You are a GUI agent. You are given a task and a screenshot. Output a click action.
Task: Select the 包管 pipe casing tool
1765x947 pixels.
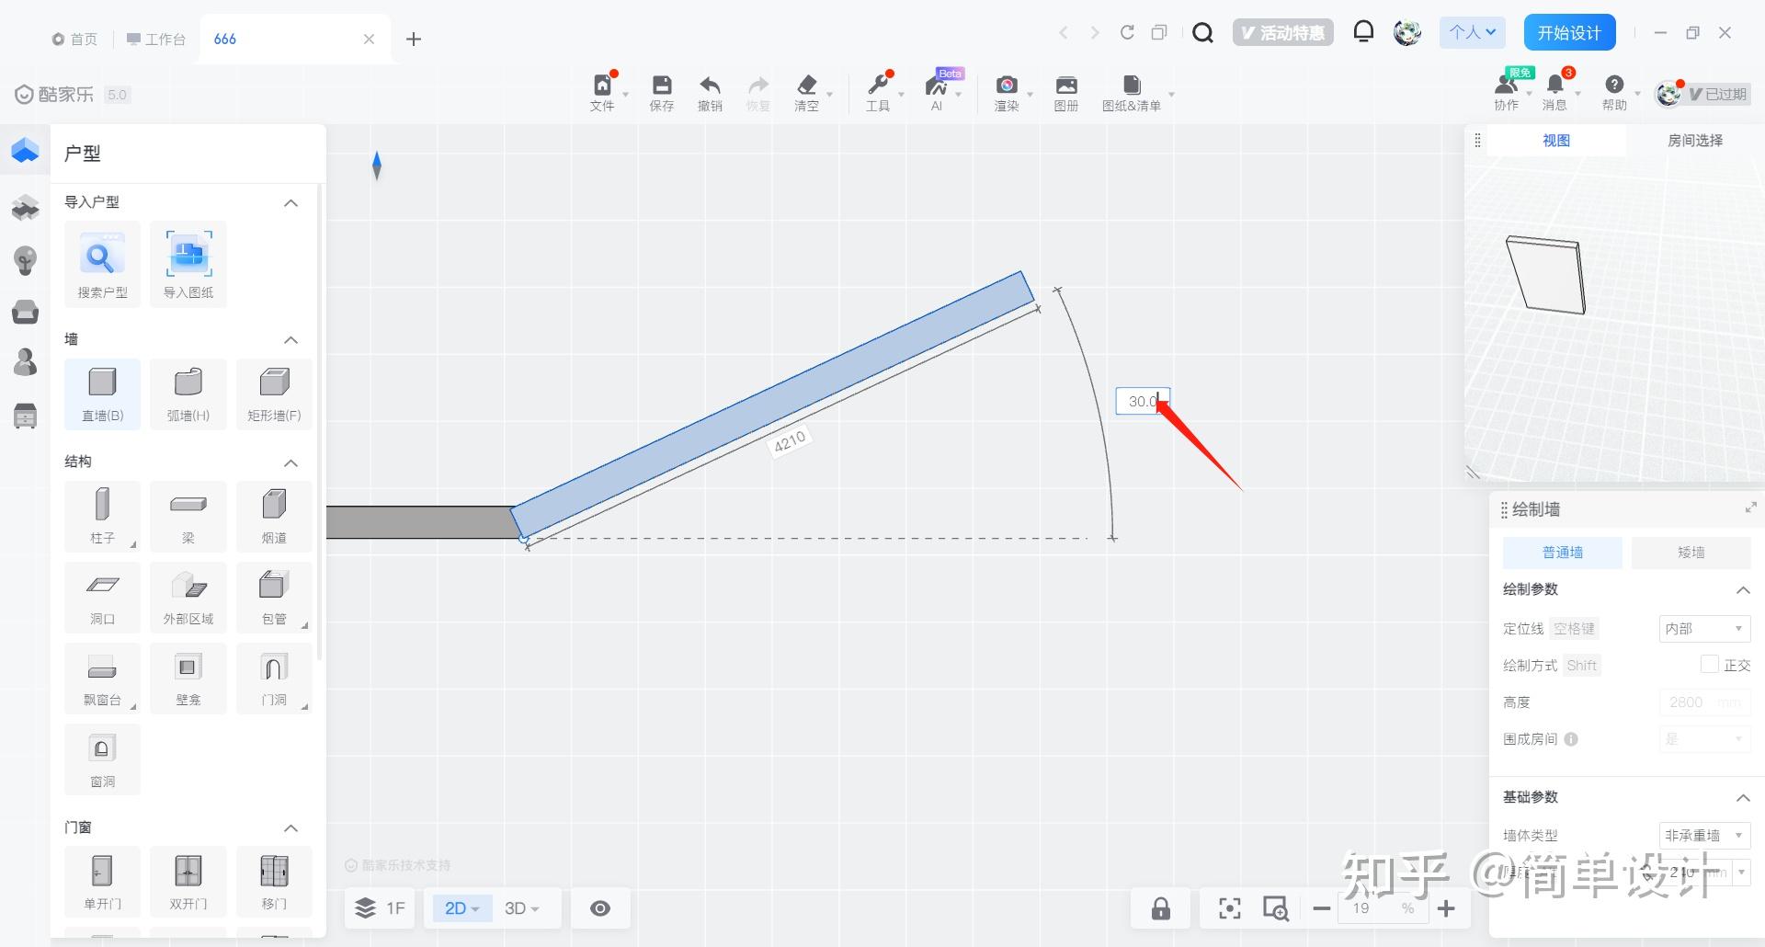point(274,598)
